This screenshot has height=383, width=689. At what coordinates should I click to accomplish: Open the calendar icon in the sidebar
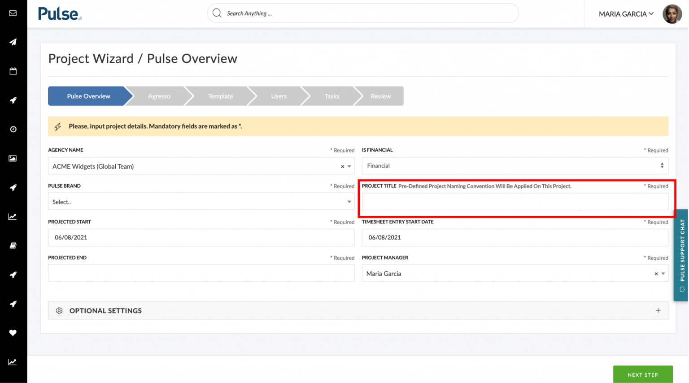click(13, 71)
